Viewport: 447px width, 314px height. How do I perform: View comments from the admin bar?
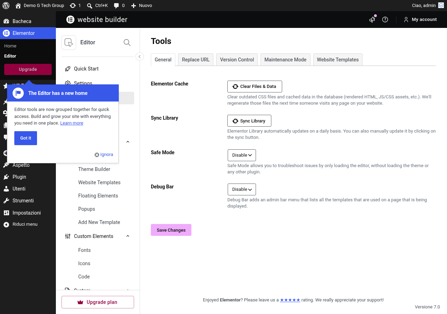(119, 6)
